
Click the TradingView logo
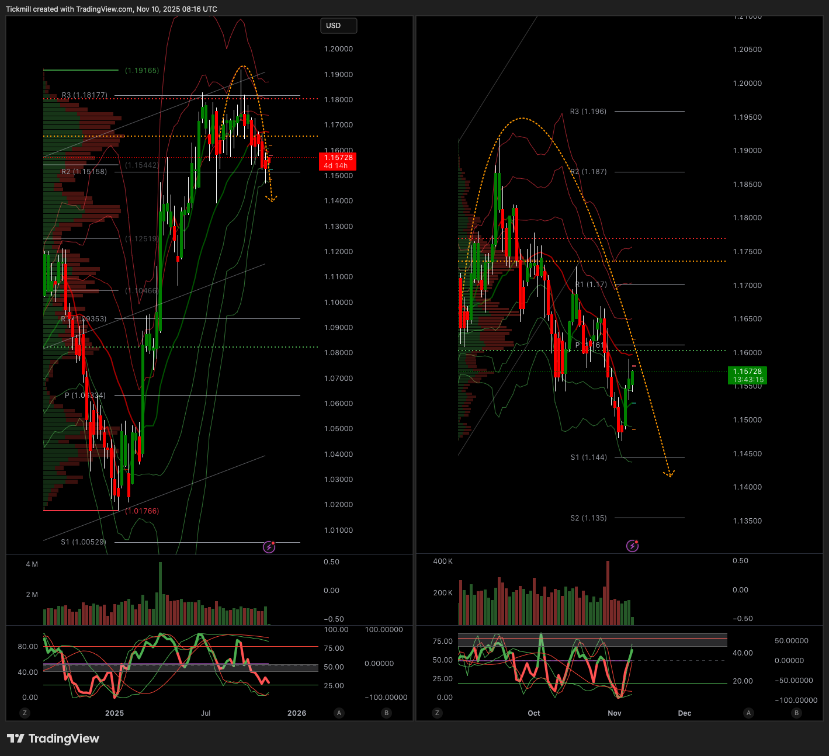(53, 738)
